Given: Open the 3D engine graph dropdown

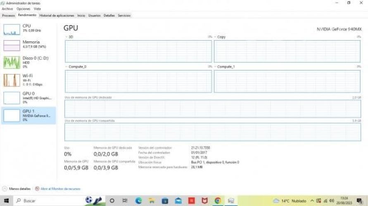Looking at the screenshot, I should tap(66, 37).
